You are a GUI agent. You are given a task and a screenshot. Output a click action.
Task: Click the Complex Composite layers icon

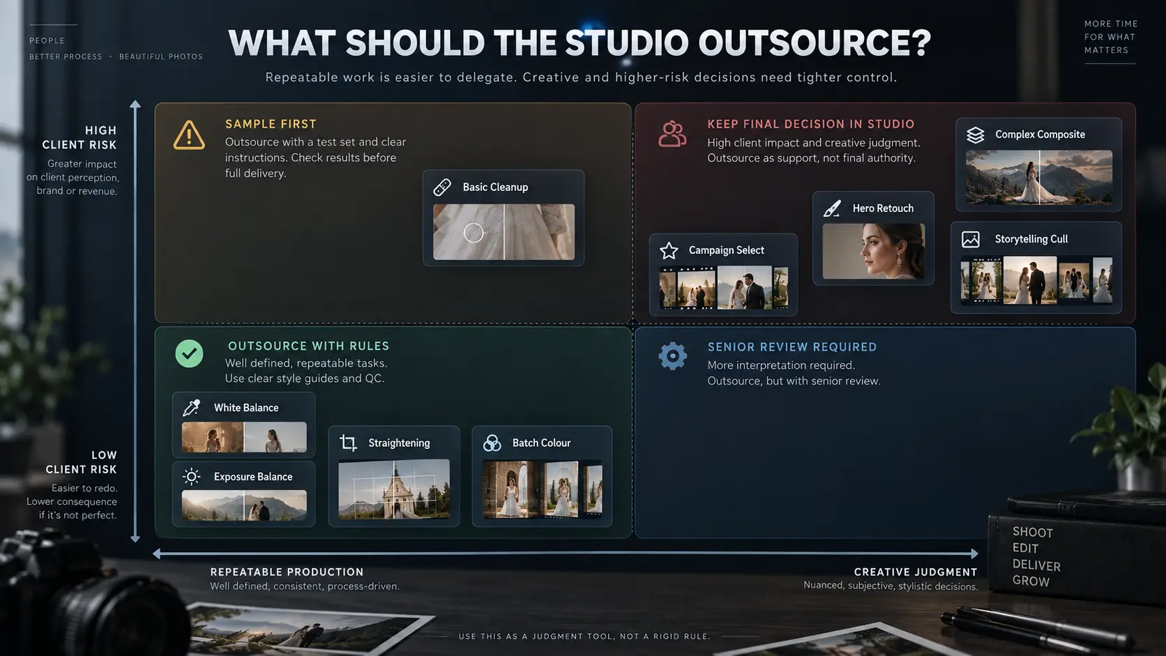[x=976, y=135]
